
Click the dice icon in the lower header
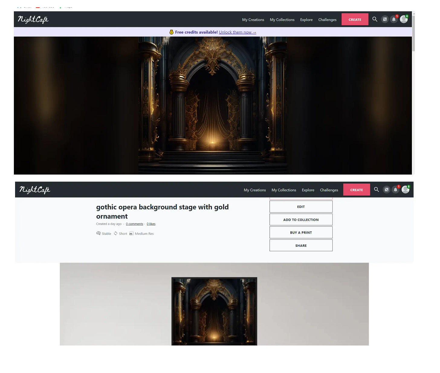pyautogui.click(x=387, y=190)
